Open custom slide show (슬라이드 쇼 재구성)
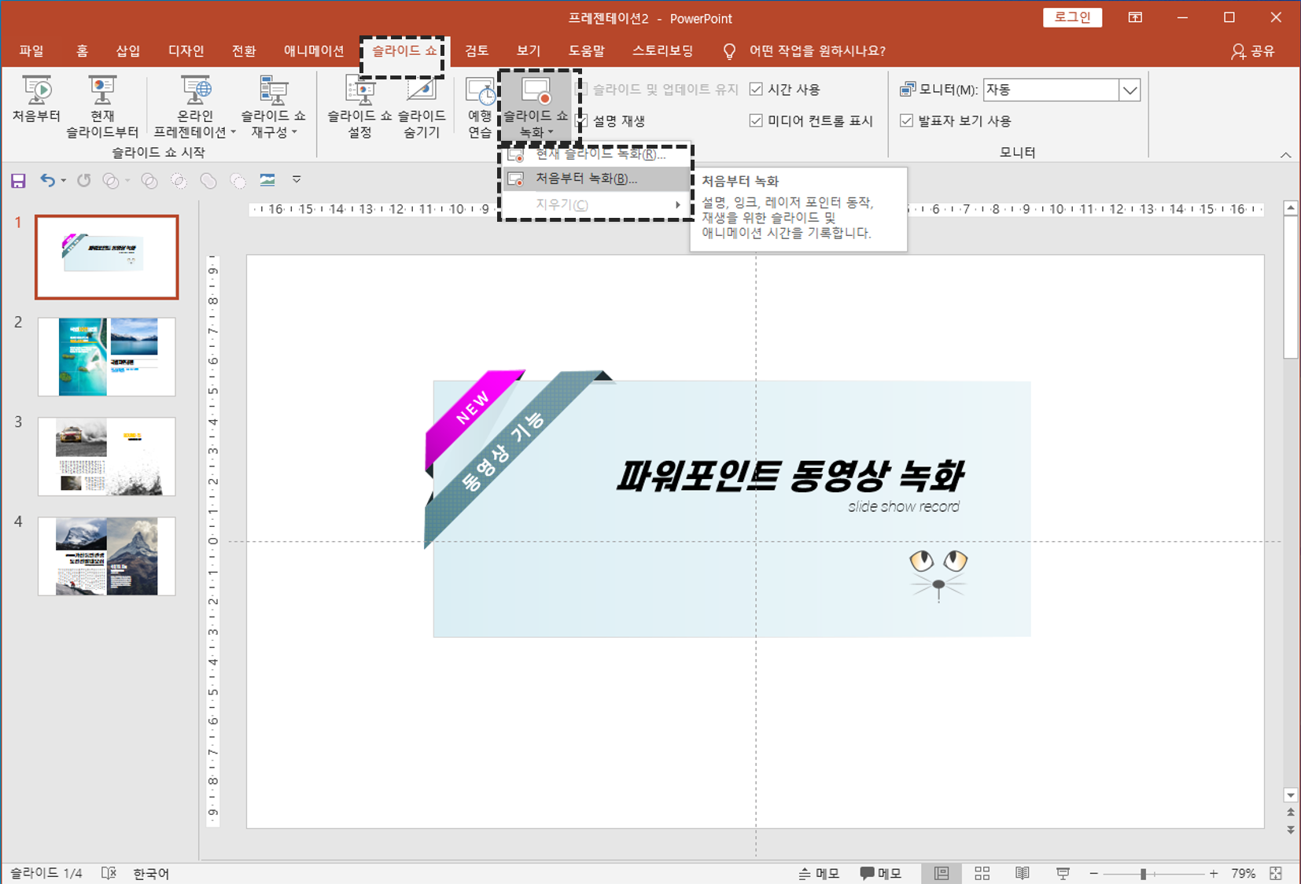Viewport: 1301px width, 884px height. [273, 108]
